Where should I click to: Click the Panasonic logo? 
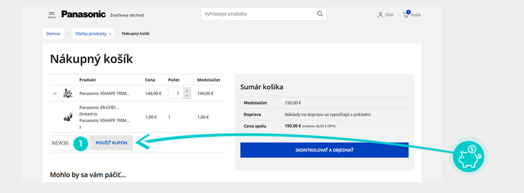83,14
